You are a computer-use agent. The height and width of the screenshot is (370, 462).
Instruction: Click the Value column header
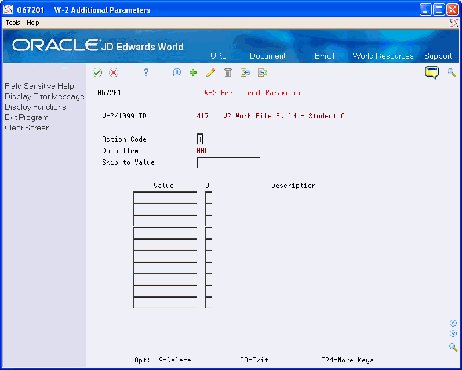[x=163, y=186]
